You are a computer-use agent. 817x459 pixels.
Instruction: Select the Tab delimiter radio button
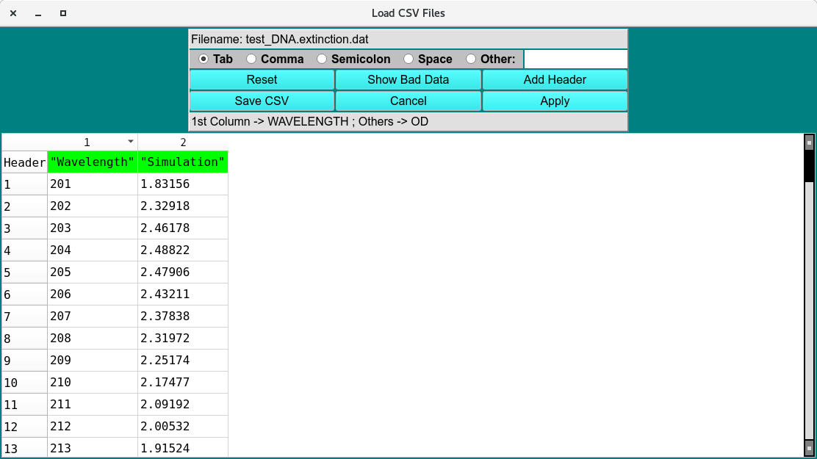click(x=204, y=59)
